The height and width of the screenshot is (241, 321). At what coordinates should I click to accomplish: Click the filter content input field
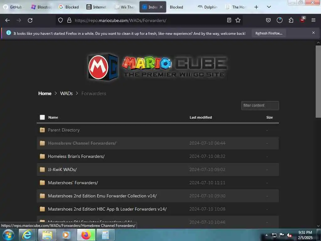[x=260, y=105]
